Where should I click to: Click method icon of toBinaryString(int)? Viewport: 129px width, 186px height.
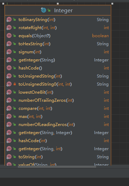click(x=9, y=19)
